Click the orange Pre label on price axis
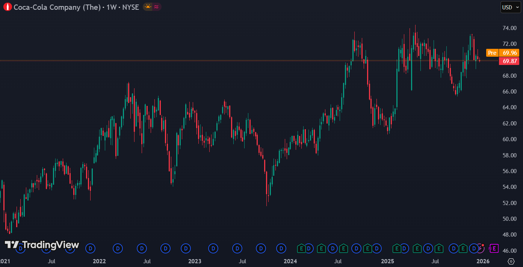This screenshot has width=523, height=267. point(492,53)
